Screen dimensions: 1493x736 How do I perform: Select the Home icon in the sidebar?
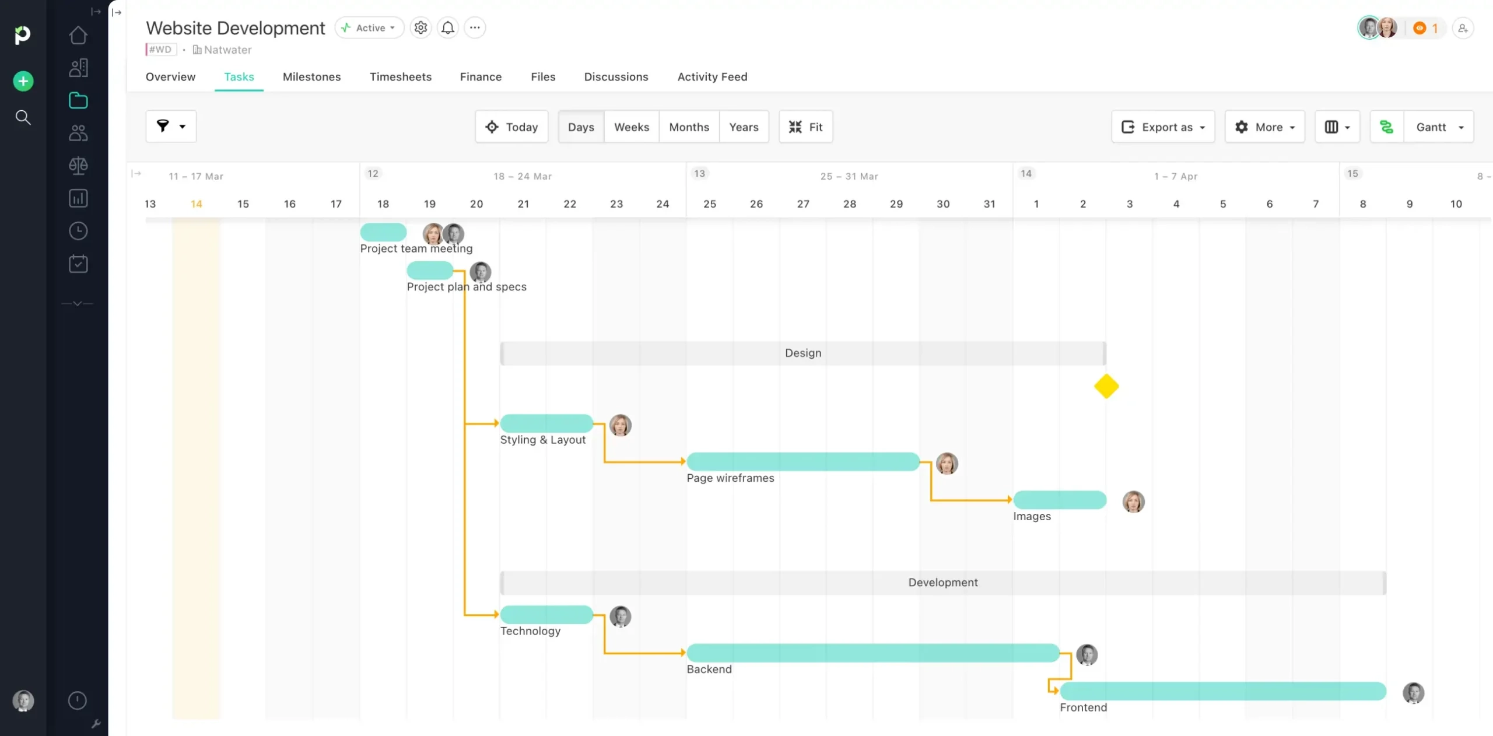(x=78, y=35)
